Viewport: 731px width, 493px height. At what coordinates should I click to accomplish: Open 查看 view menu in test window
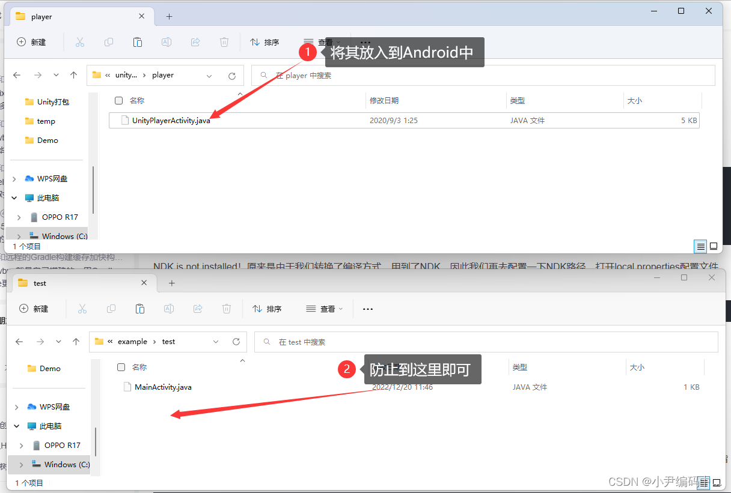point(325,309)
